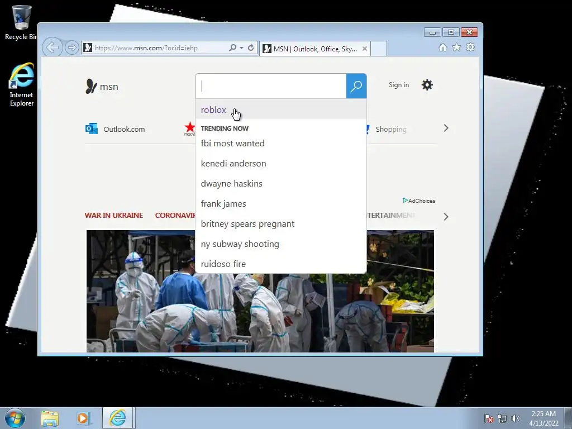This screenshot has width=572, height=429.
Task: Open the IE Tools gear icon
Action: tap(470, 47)
